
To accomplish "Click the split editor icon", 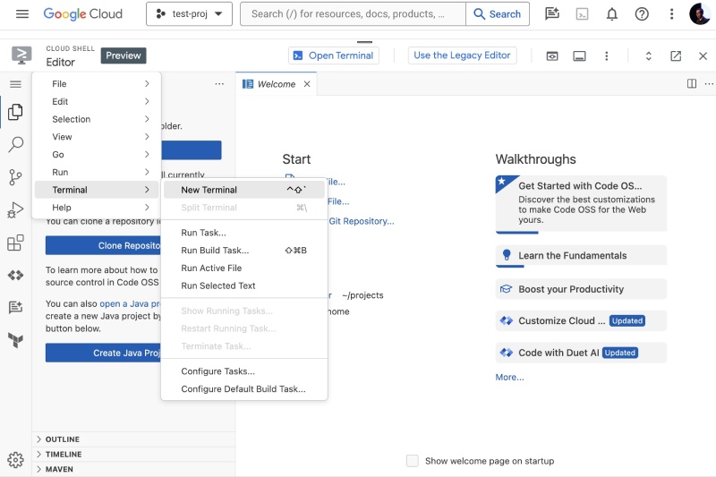I will click(x=692, y=84).
